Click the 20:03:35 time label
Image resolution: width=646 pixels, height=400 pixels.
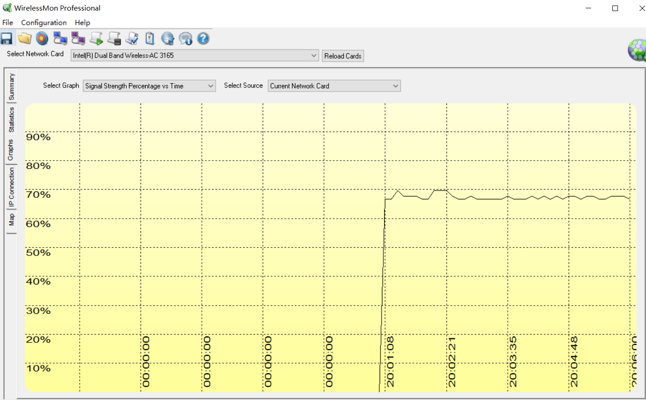pos(513,362)
